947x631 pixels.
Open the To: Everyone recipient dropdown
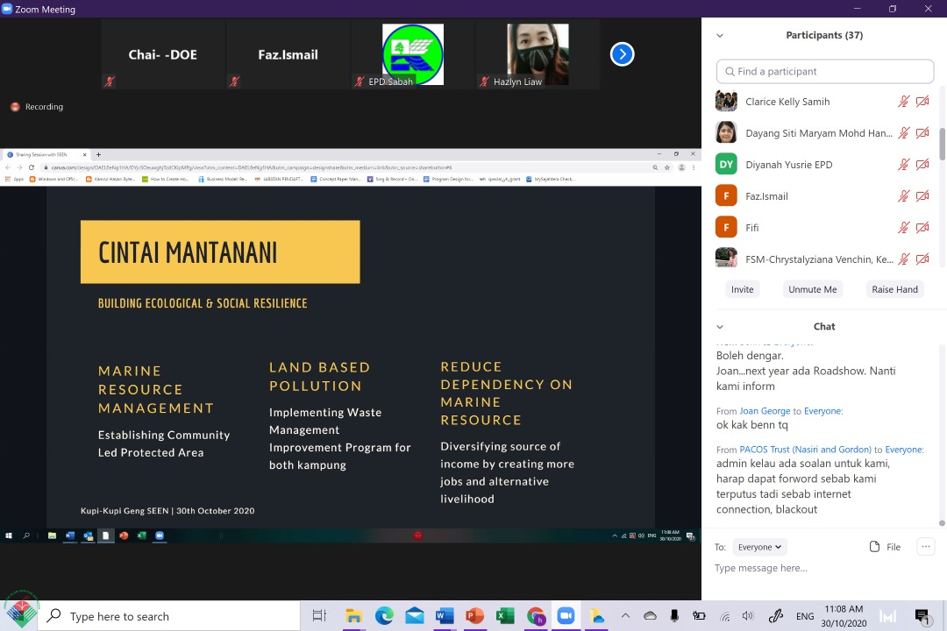tap(759, 547)
